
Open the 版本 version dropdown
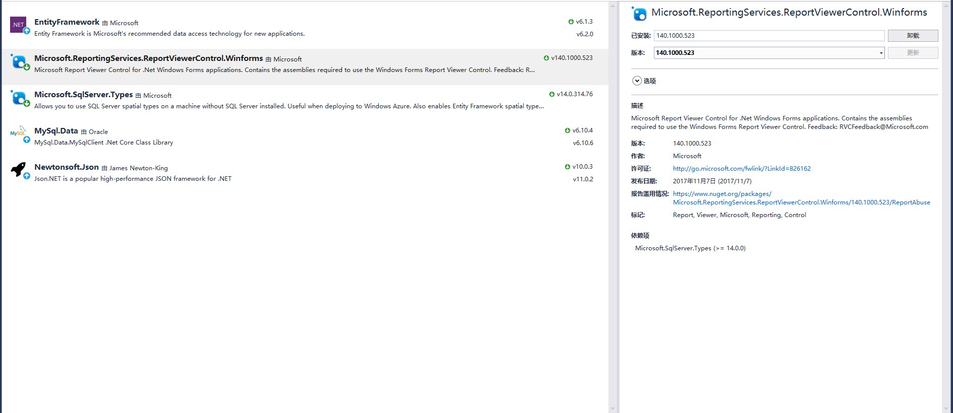pos(881,53)
